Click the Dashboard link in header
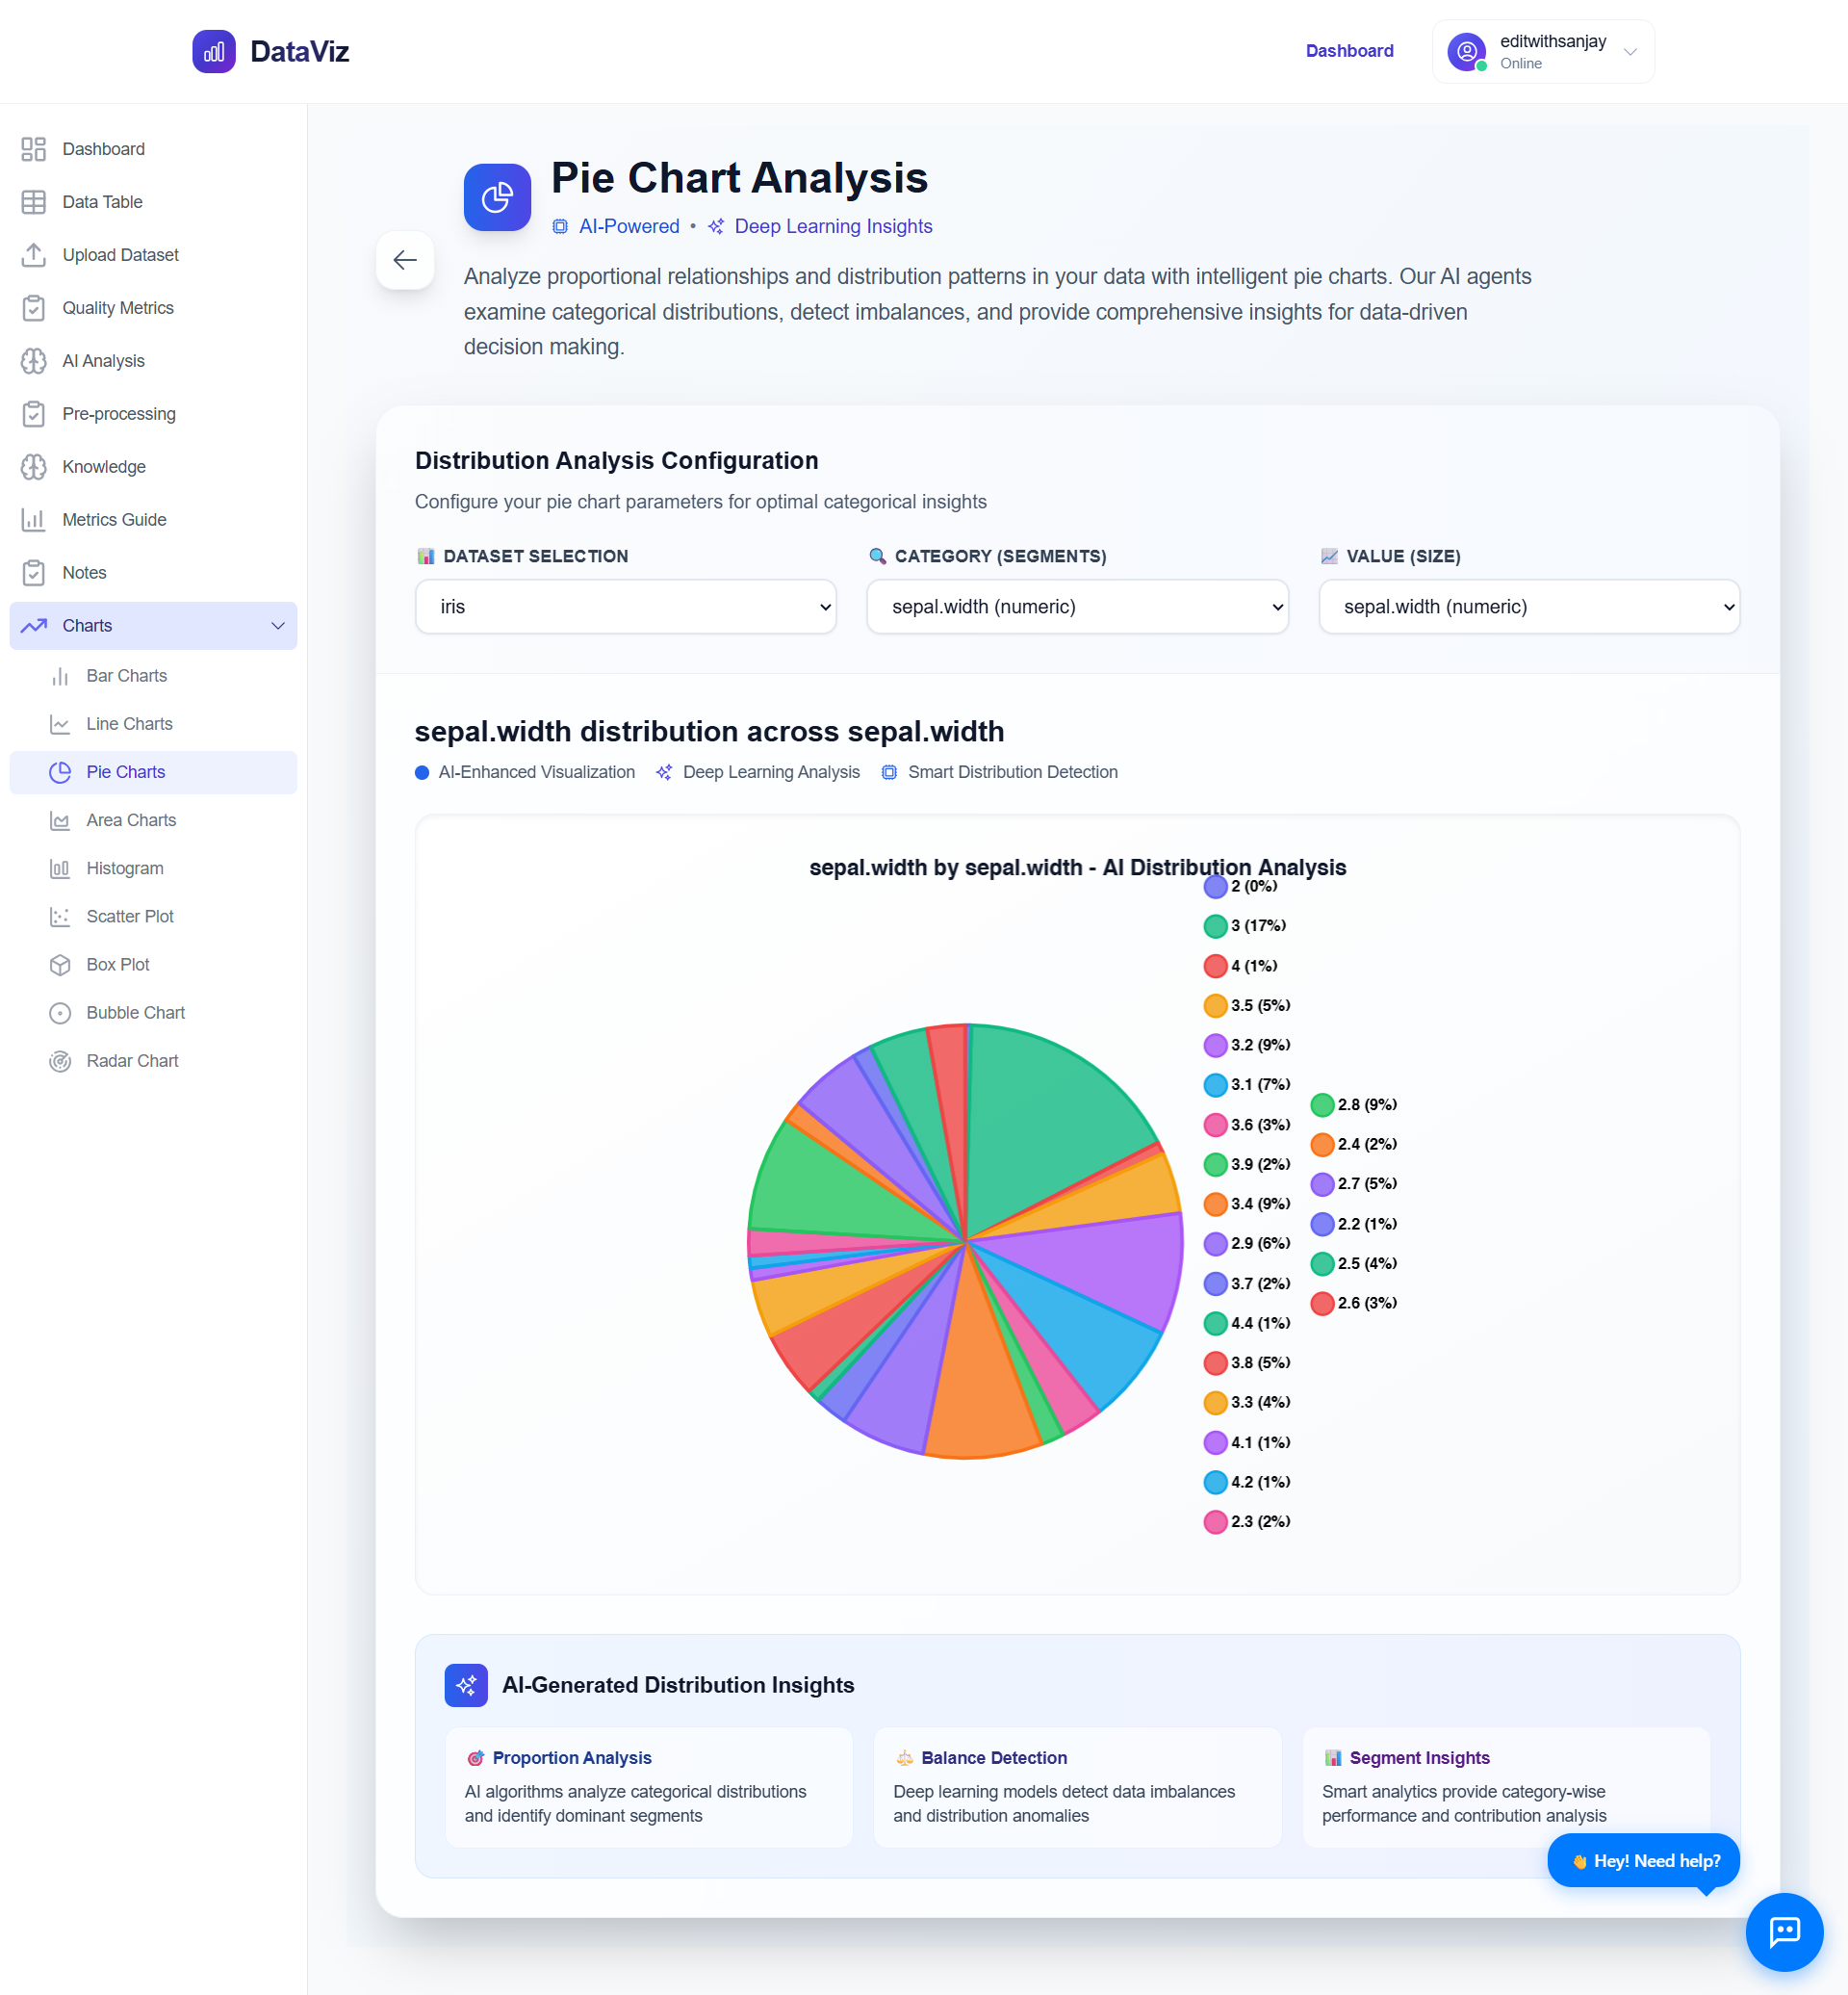This screenshot has height=1995, width=1848. coord(1349,51)
